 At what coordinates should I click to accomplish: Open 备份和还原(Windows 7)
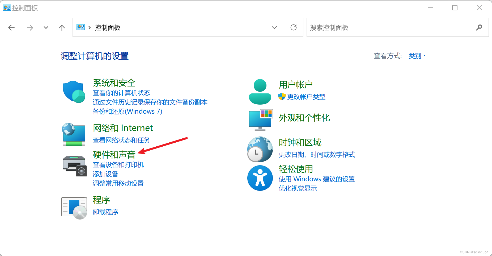click(127, 111)
